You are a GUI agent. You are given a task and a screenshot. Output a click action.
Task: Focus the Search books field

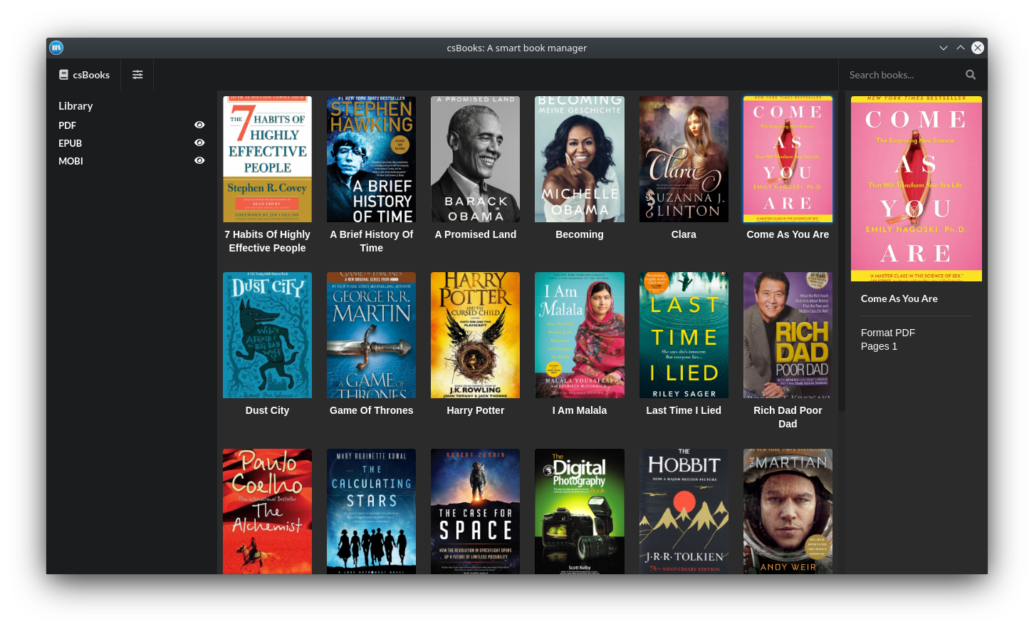click(x=902, y=75)
